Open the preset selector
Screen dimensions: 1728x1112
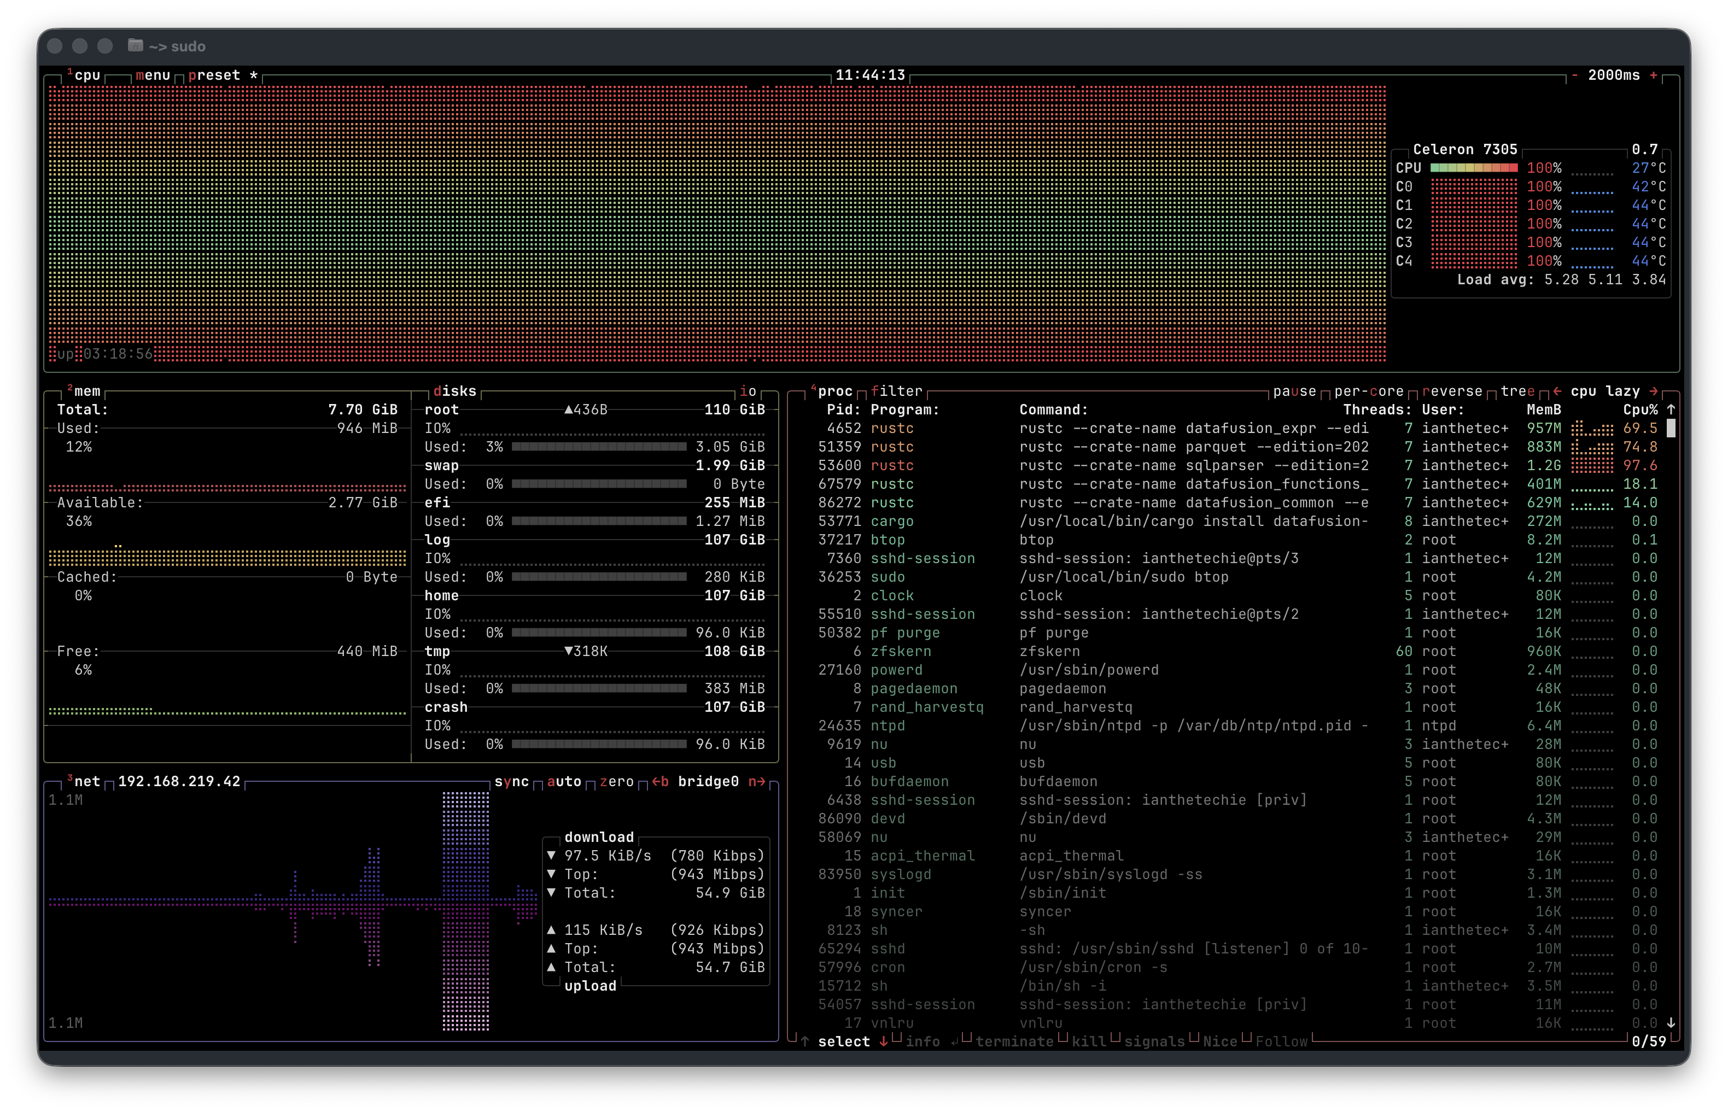(x=214, y=75)
